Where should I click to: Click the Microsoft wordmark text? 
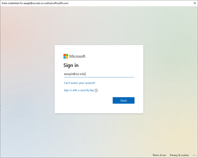click(77, 56)
